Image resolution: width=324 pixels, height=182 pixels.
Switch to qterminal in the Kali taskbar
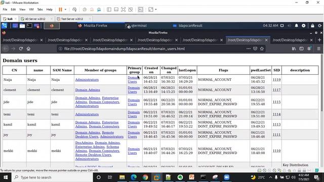pos(136,26)
